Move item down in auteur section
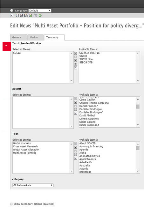This screenshot has width=144, height=207. [76, 106]
